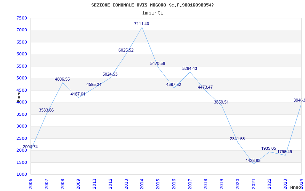Click the 2022 x-axis year label
This screenshot has height=191, width=305.
tap(270, 184)
